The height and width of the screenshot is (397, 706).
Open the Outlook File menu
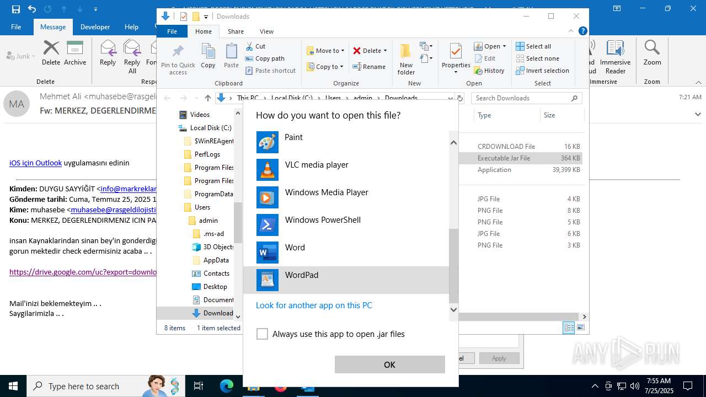click(x=16, y=26)
